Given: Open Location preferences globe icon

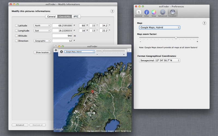Looking at the screenshot, I should coord(172,13).
